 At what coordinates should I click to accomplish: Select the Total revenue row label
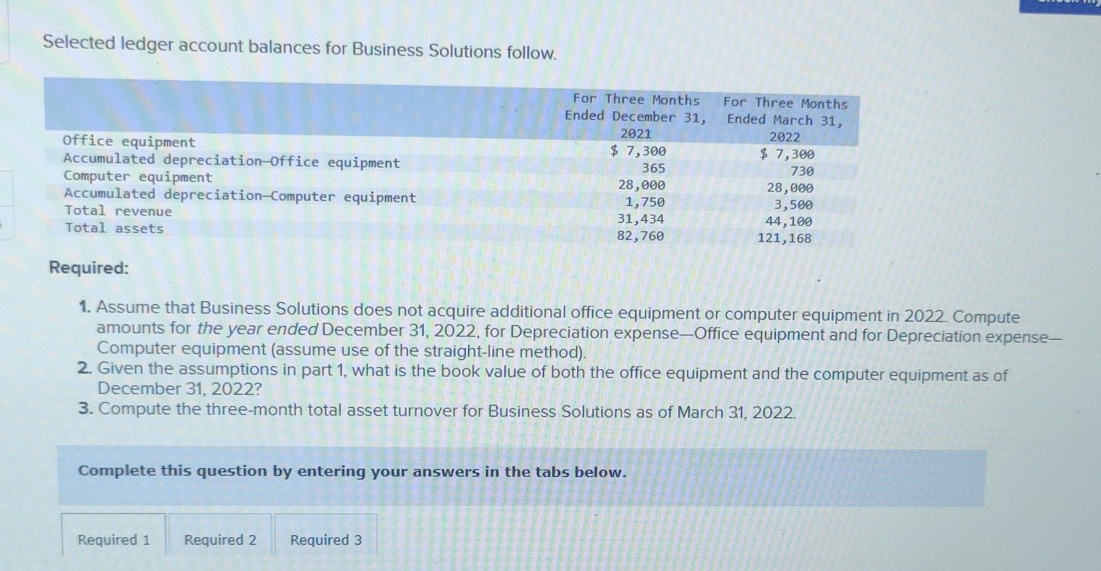(117, 211)
